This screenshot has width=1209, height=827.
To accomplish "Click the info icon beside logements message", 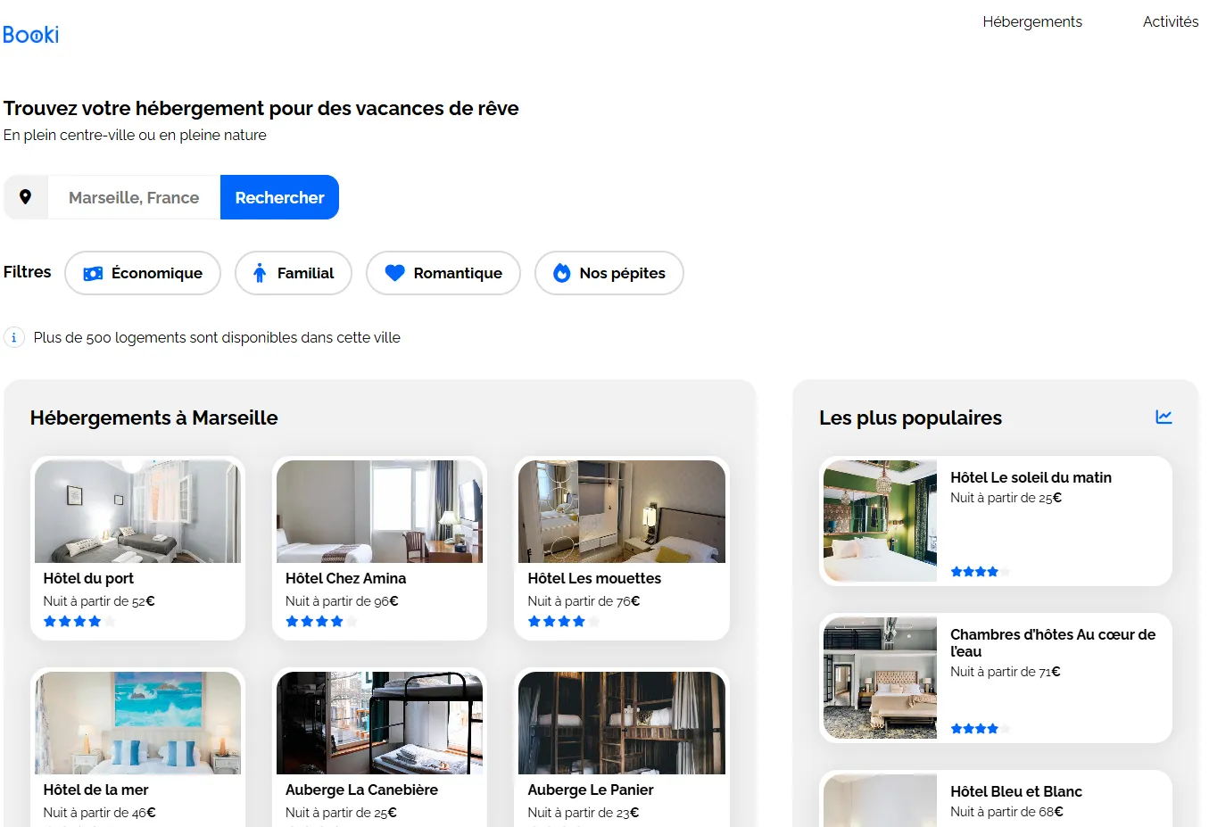I will coord(14,337).
